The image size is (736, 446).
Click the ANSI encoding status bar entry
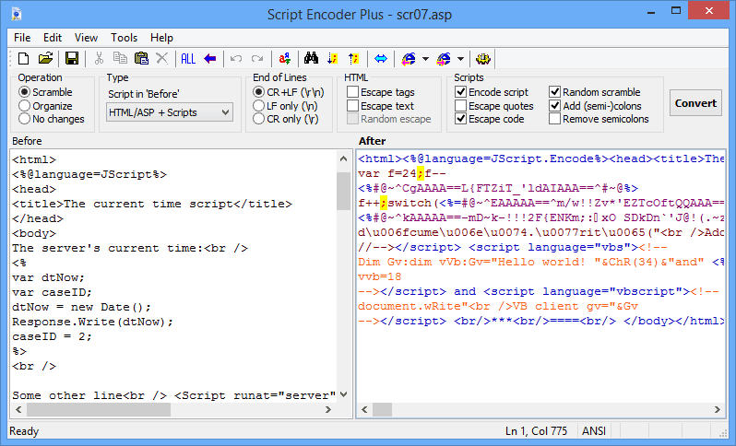594,431
